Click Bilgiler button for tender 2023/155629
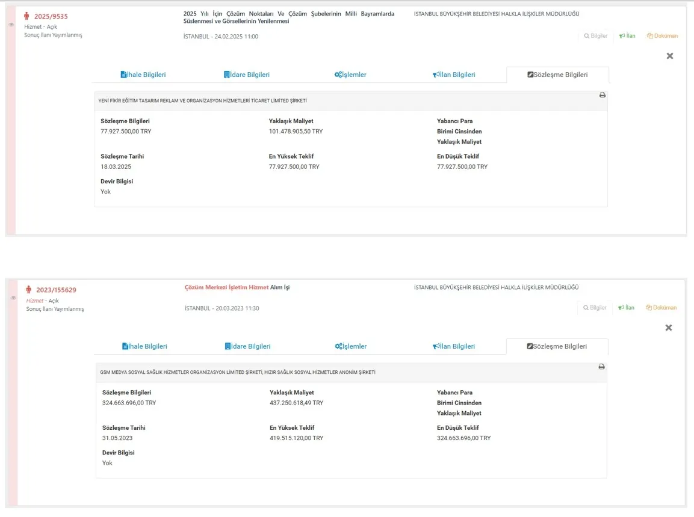Image resolution: width=694 pixels, height=517 pixels. 595,308
